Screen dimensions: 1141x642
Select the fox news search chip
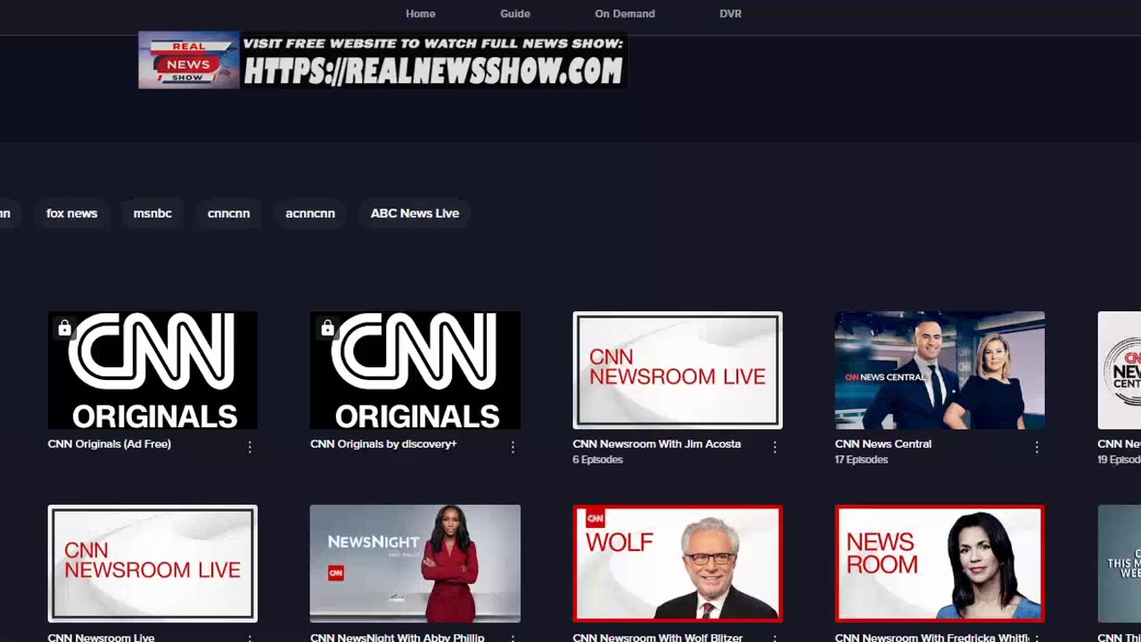click(71, 213)
